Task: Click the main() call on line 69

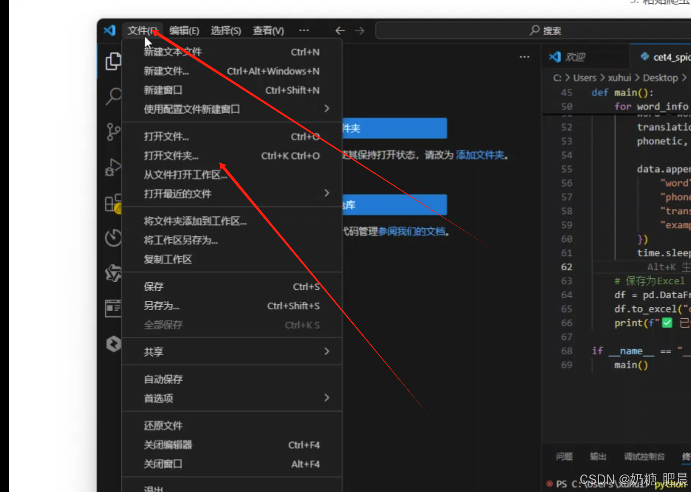Action: (x=631, y=365)
